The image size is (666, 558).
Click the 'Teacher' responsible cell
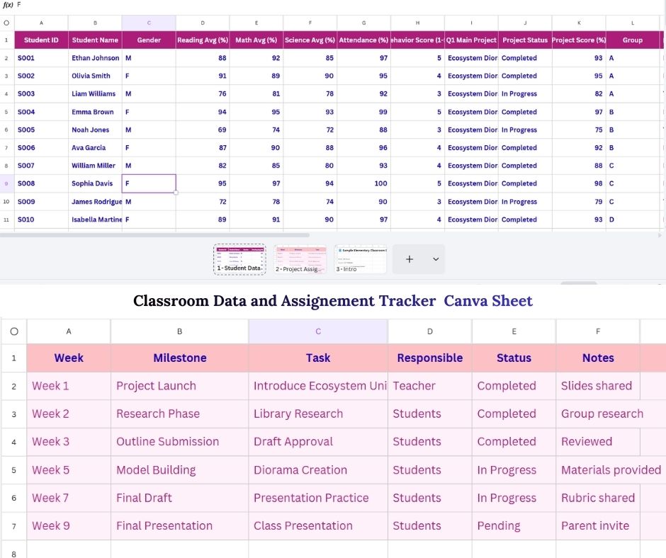coord(430,386)
